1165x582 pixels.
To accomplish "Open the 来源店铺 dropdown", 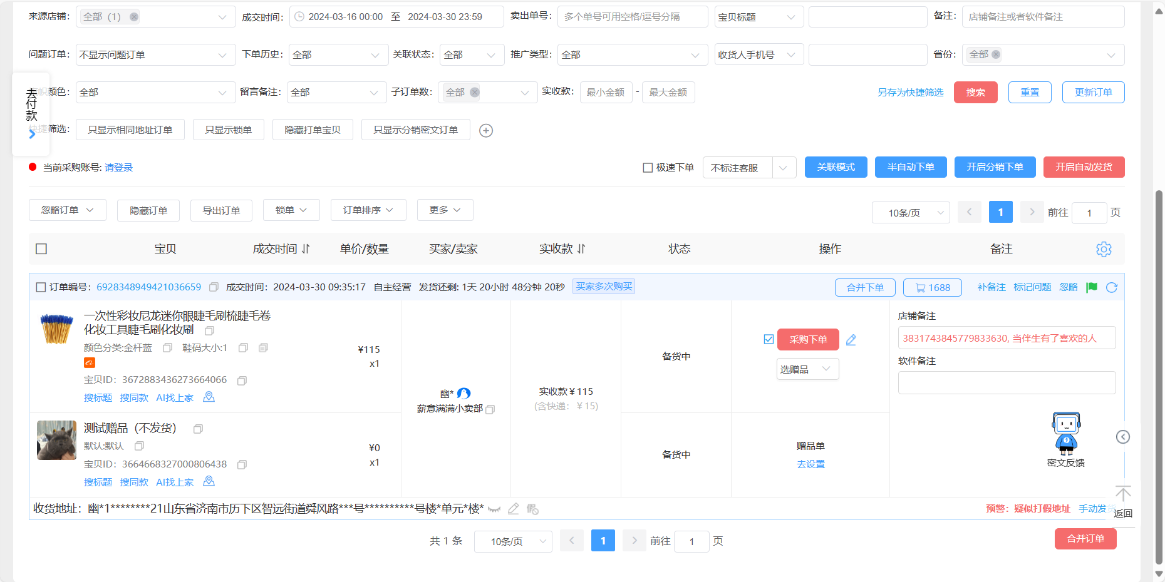I will [156, 17].
